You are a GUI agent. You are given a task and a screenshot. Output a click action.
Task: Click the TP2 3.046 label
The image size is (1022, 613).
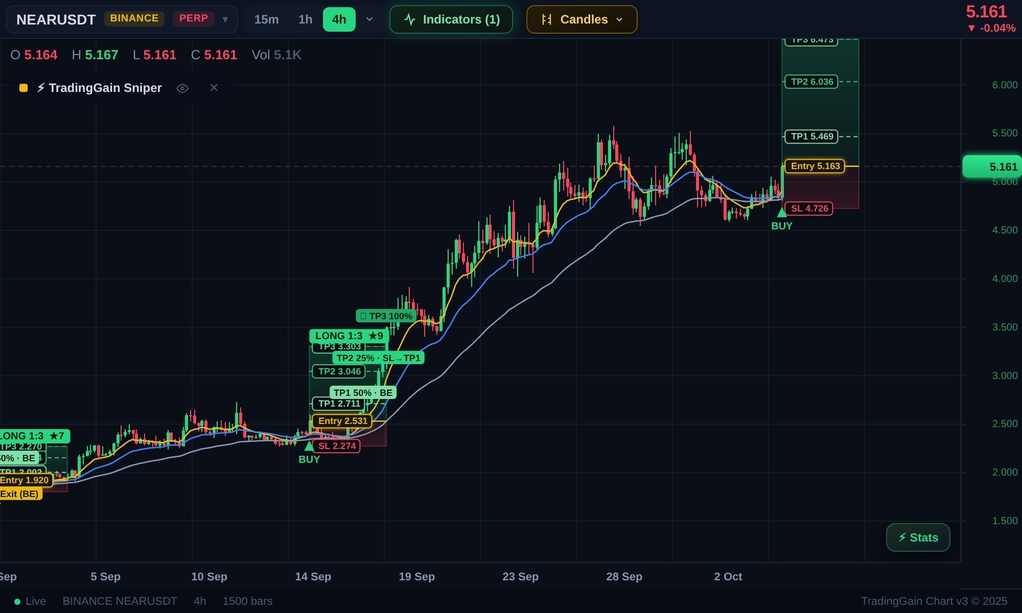pyautogui.click(x=339, y=371)
